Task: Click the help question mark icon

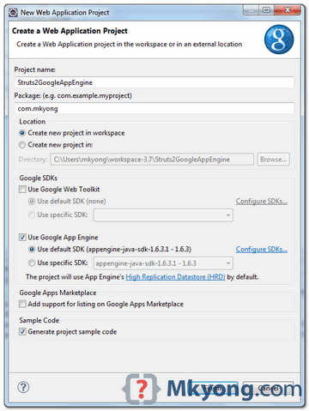Action: (23, 387)
